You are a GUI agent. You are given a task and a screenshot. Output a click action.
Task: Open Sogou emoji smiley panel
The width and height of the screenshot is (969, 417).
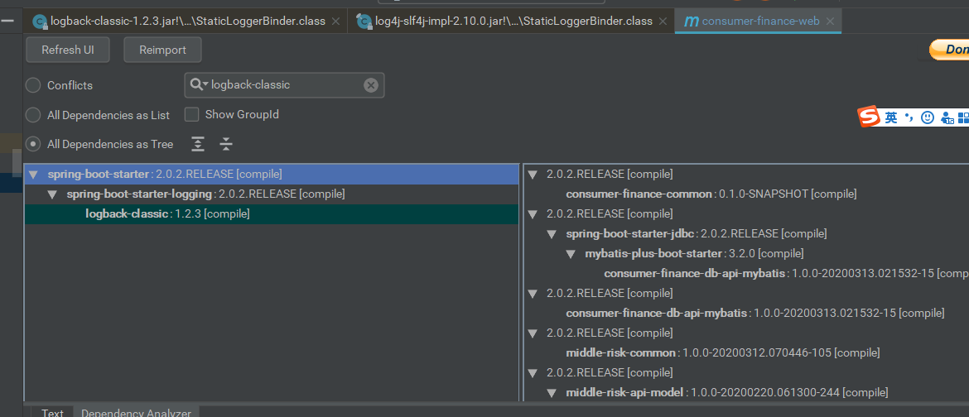tap(927, 117)
